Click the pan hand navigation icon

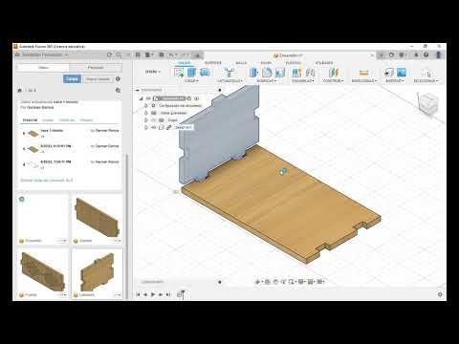click(x=275, y=282)
